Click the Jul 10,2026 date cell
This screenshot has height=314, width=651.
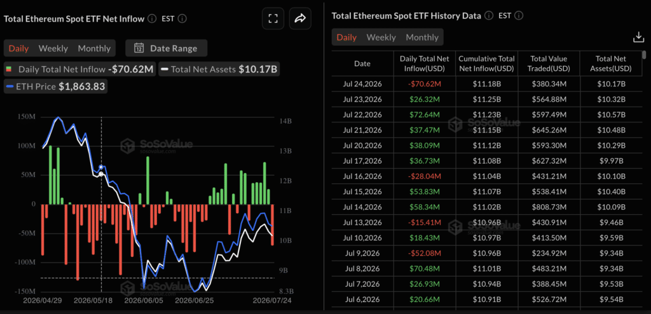362,237
